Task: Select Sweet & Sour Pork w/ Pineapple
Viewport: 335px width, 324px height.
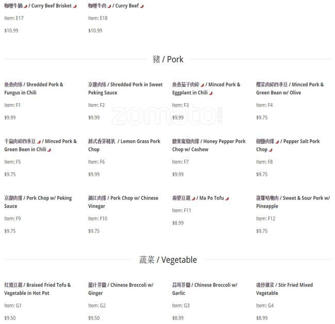Action: click(293, 202)
